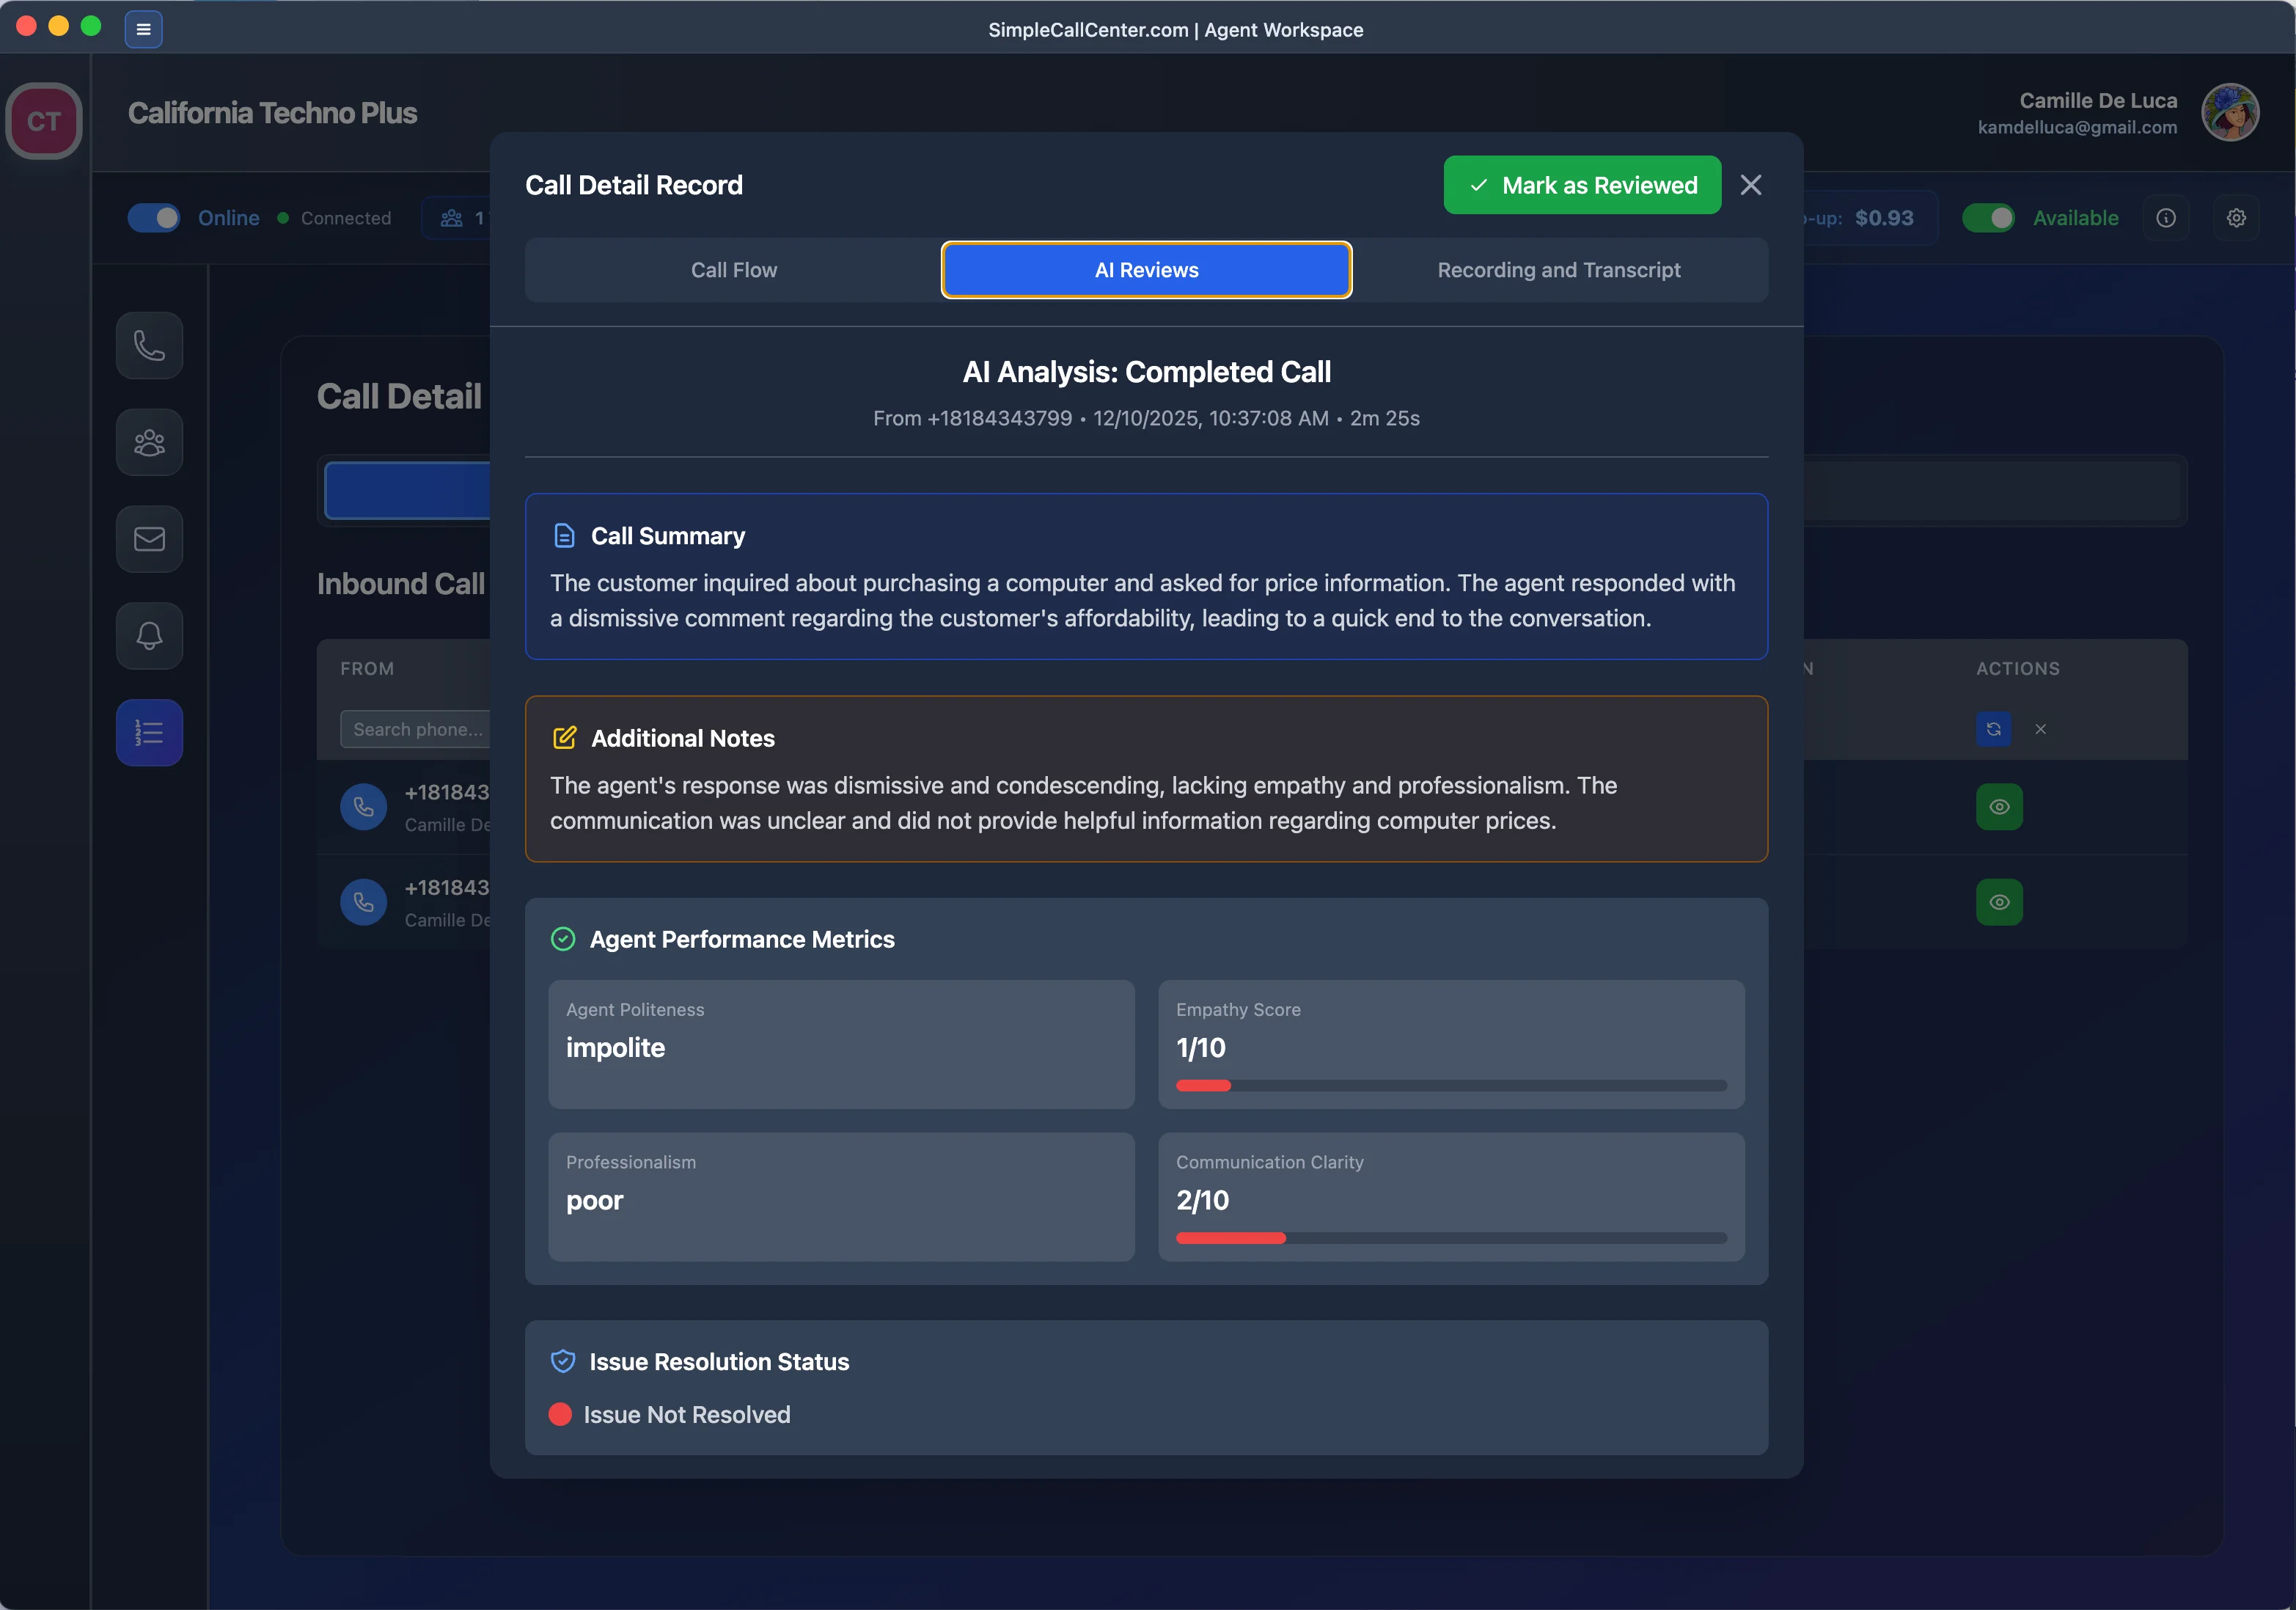The height and width of the screenshot is (1610, 2296).
Task: Open the Email icon in sidebar
Action: coord(149,539)
